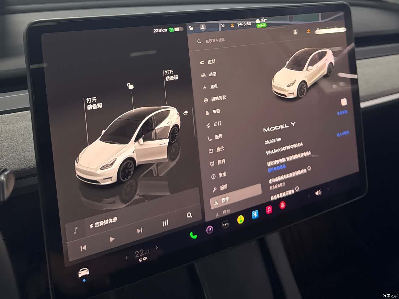
Task: Tap the blue link beside Model Y name
Action: click(x=343, y=133)
